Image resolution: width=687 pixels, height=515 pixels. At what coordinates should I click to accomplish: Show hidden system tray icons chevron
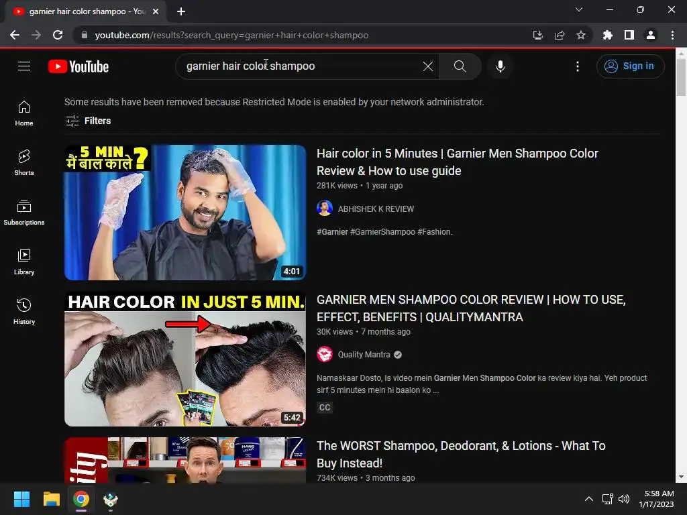(x=589, y=499)
